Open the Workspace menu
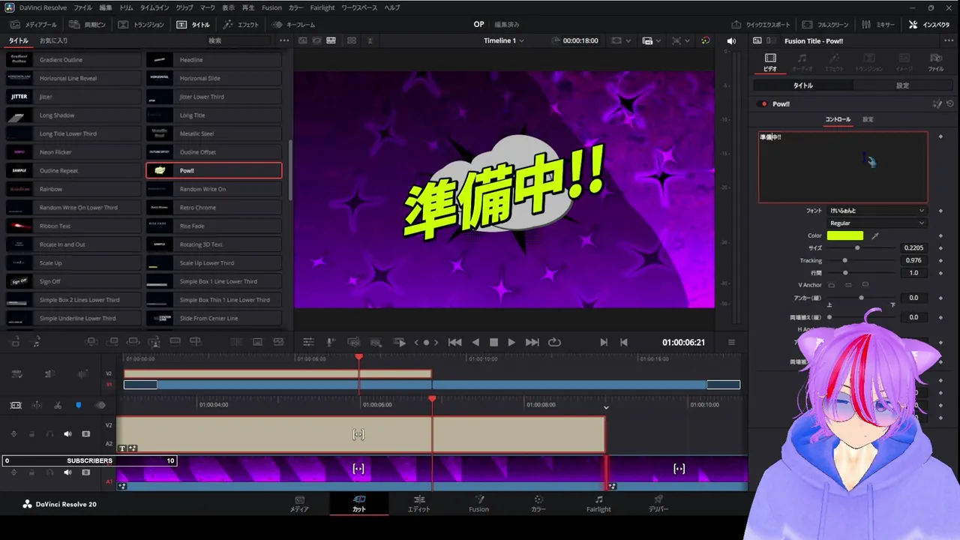960x540 pixels. point(359,7)
